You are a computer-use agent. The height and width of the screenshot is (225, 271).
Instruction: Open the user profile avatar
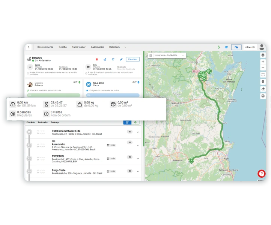(262, 47)
